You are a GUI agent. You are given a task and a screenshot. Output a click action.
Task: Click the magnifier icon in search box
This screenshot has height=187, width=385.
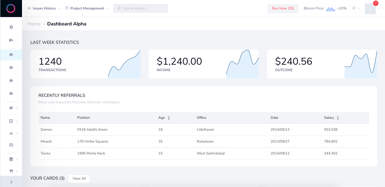coord(119,8)
